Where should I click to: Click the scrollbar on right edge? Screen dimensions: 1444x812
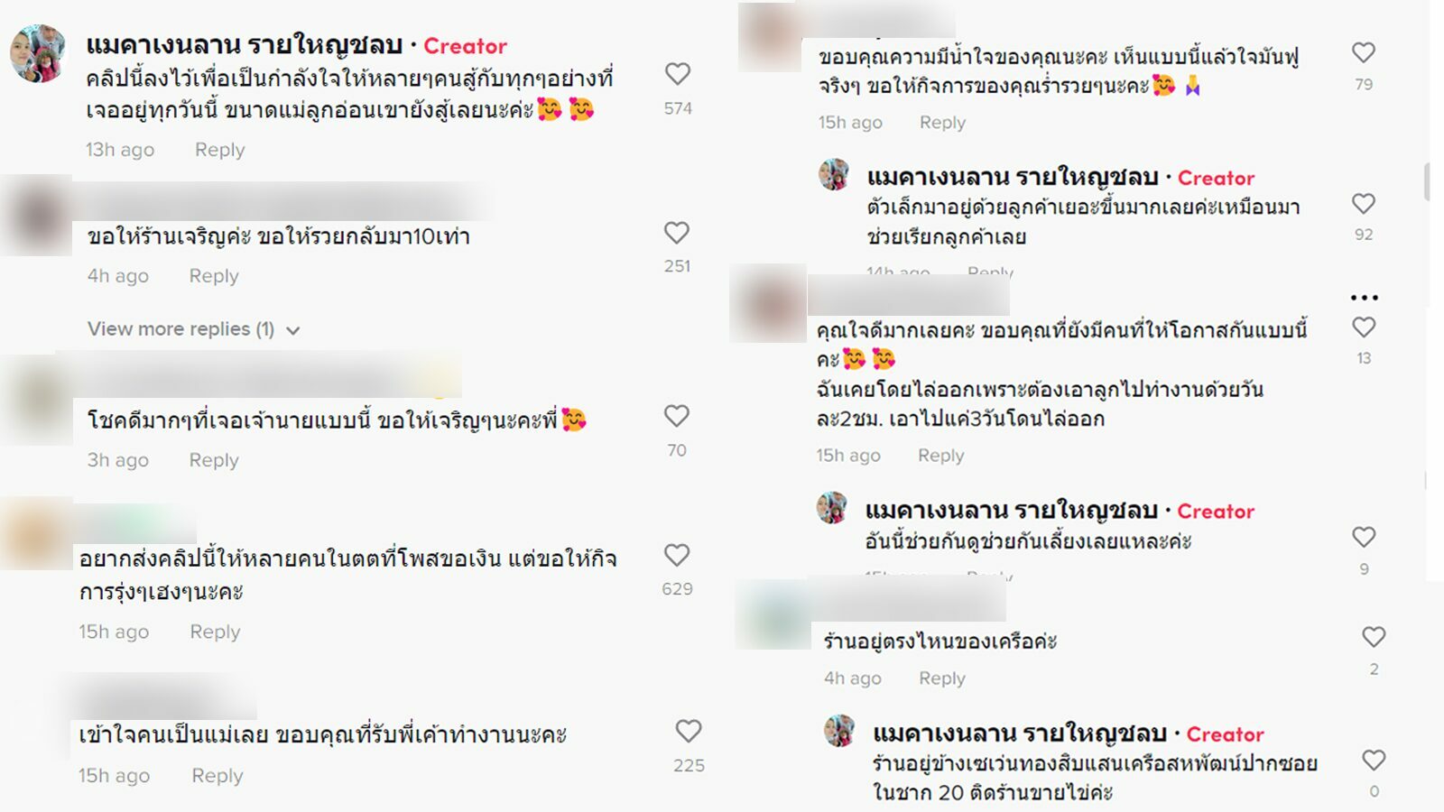1427,181
